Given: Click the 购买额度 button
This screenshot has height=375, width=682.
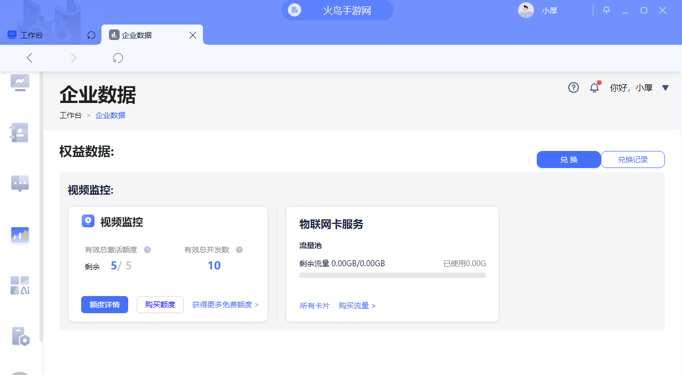Looking at the screenshot, I should (160, 305).
